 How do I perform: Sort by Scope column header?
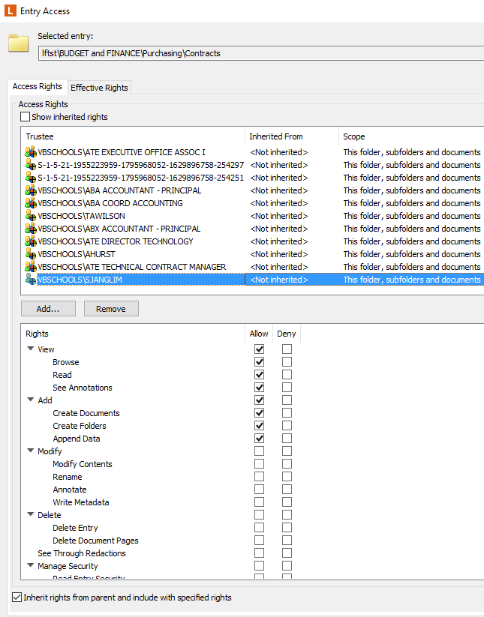[x=411, y=136]
